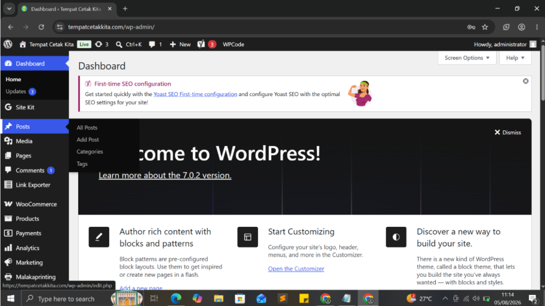Open the Comments sidebar menu

(x=35, y=170)
